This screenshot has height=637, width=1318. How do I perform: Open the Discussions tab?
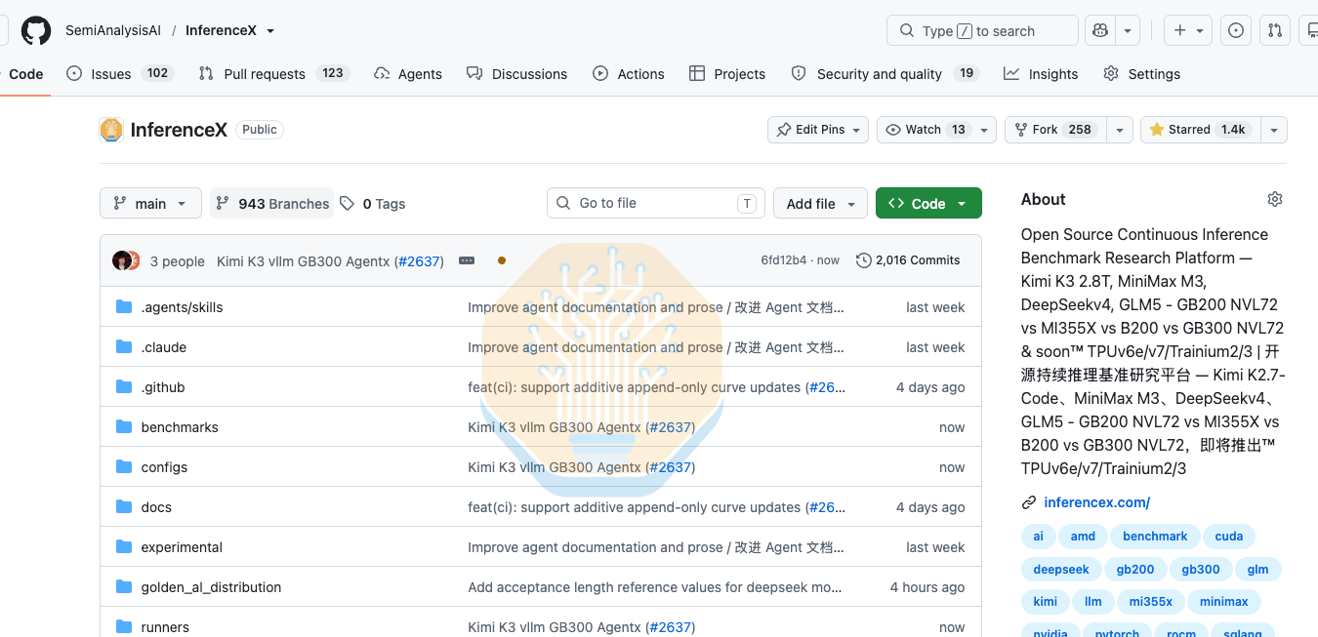tap(517, 74)
